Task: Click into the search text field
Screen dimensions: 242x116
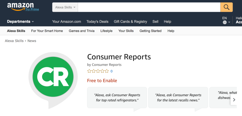Action: pyautogui.click(x=149, y=7)
